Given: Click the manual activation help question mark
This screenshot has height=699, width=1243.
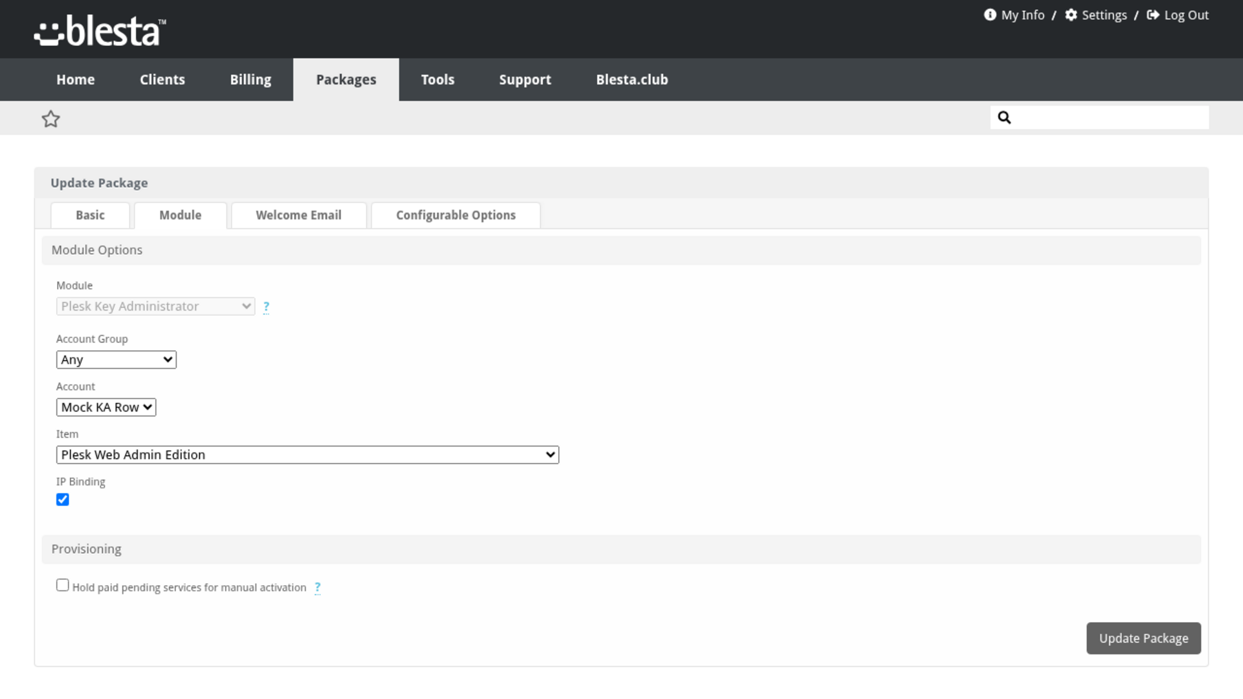Looking at the screenshot, I should click(x=317, y=588).
